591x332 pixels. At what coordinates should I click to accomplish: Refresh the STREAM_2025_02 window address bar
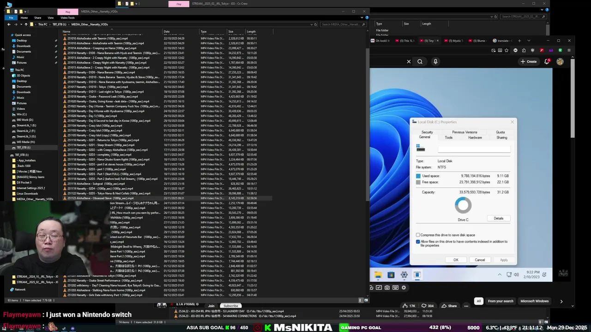(495, 17)
